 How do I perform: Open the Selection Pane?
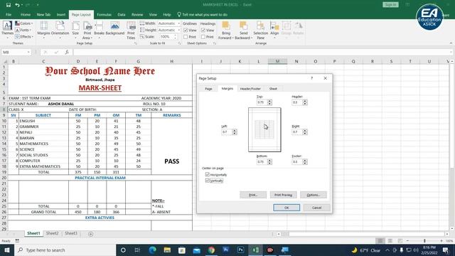click(x=261, y=30)
